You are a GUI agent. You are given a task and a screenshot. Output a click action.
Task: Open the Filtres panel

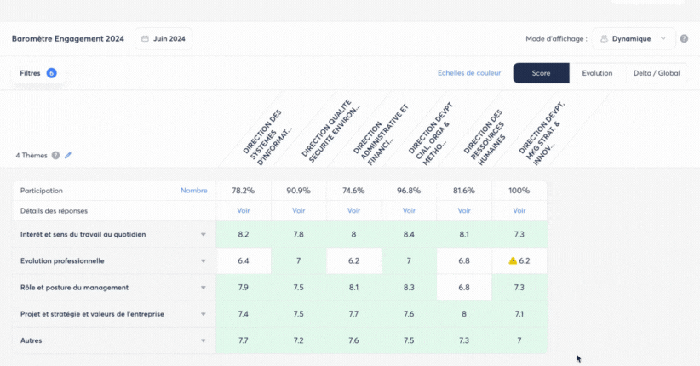pyautogui.click(x=31, y=73)
